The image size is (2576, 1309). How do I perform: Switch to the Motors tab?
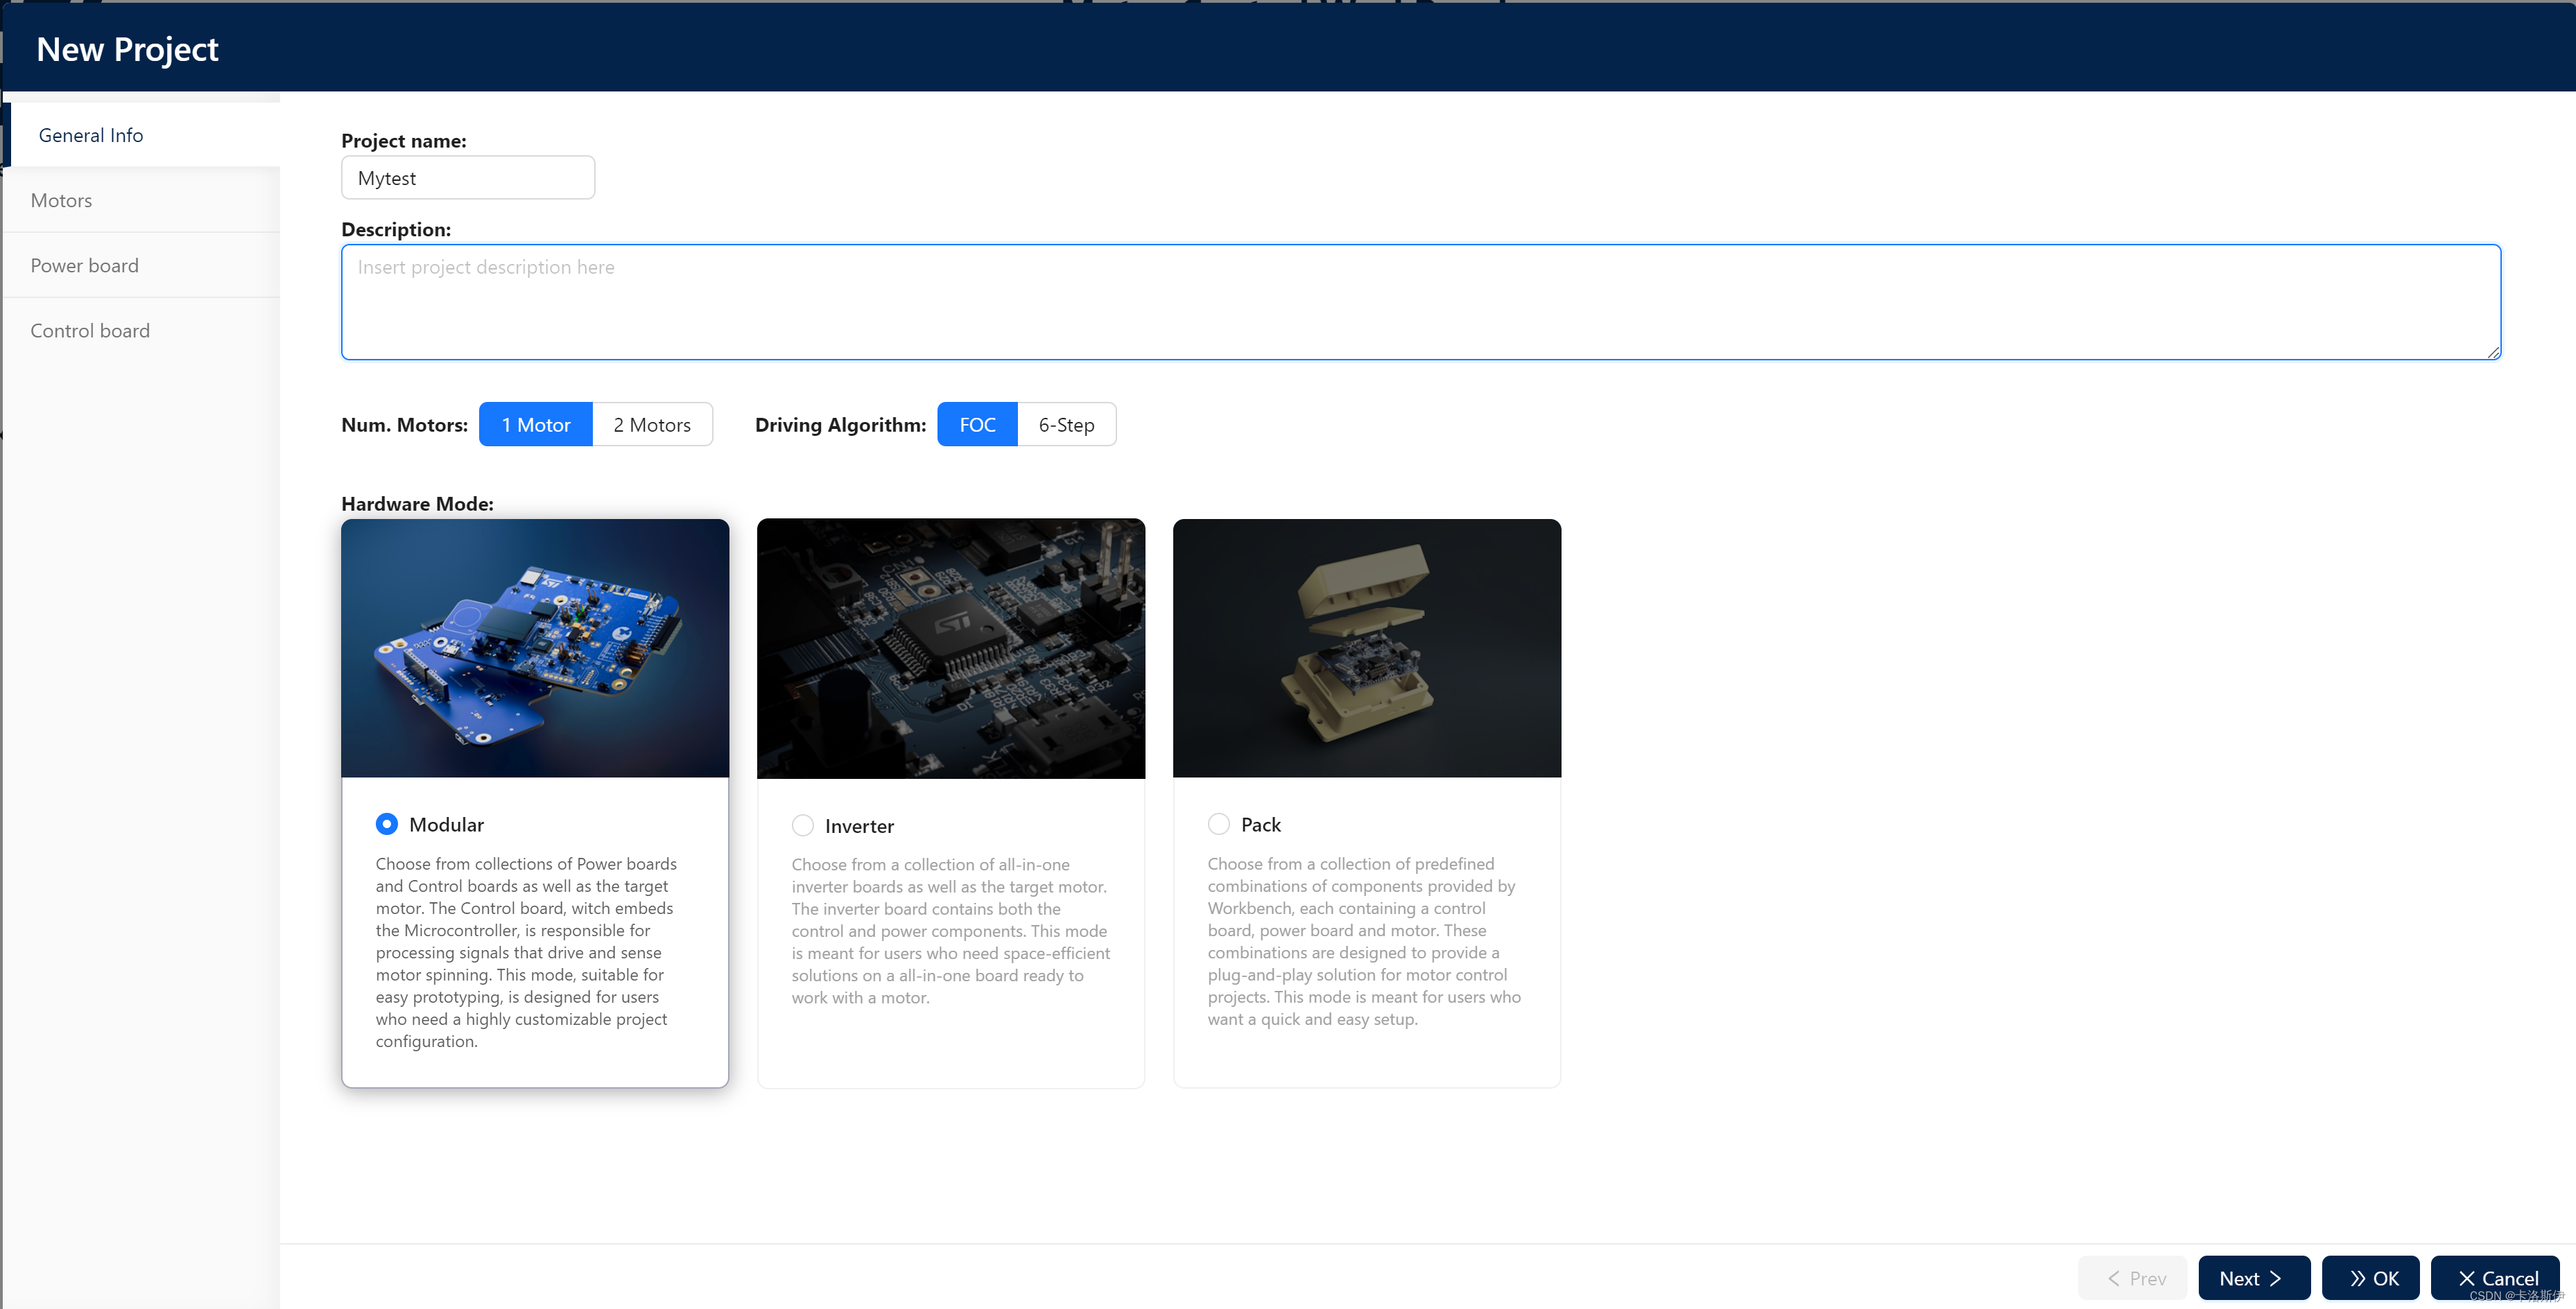[61, 200]
